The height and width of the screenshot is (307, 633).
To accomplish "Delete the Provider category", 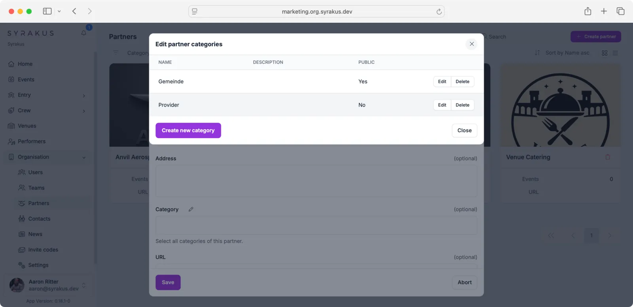I will (462, 105).
